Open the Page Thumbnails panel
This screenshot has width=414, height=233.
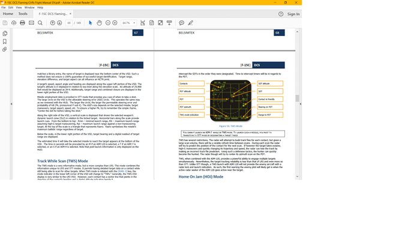coord(5,34)
